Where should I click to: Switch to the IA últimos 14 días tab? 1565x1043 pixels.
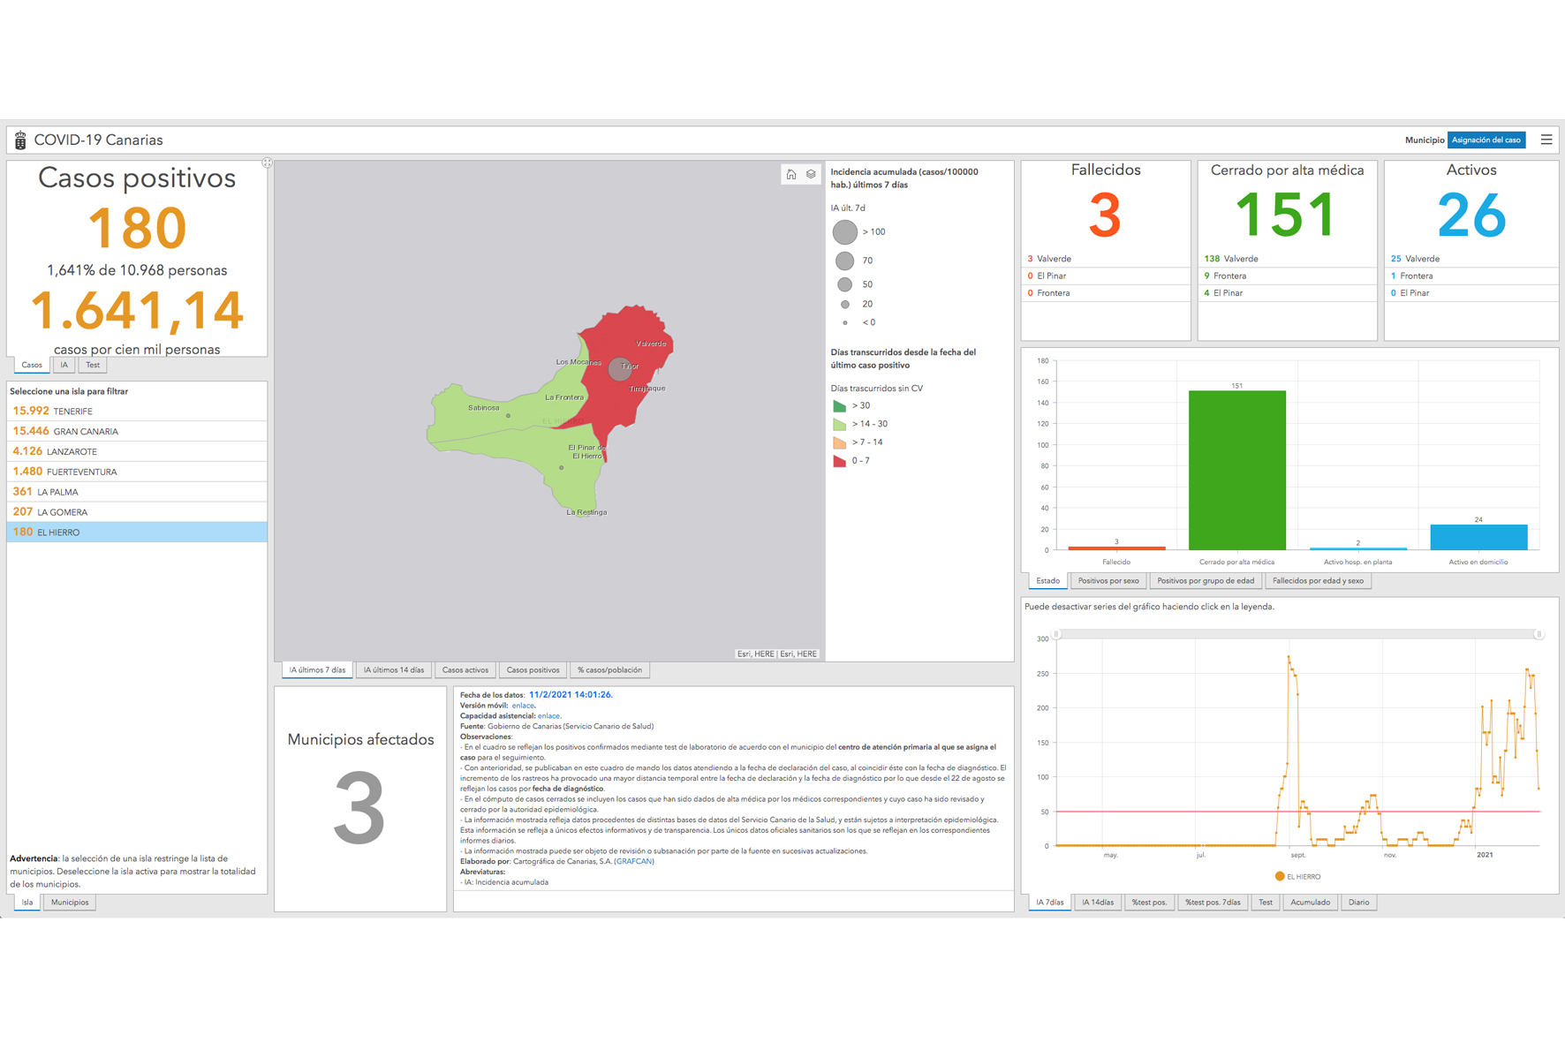[x=394, y=670]
